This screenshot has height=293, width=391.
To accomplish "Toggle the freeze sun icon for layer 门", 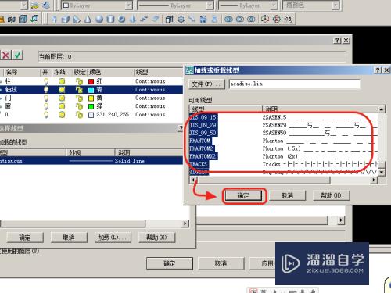I will coord(62,98).
